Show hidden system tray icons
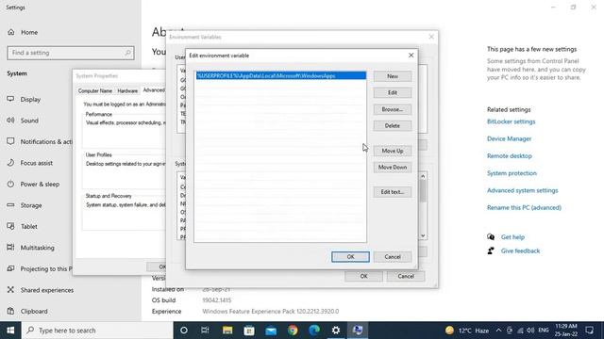Image resolution: width=604 pixels, height=339 pixels. pyautogui.click(x=498, y=331)
